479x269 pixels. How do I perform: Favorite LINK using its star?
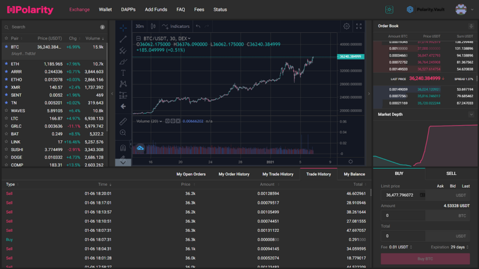[x=7, y=141]
